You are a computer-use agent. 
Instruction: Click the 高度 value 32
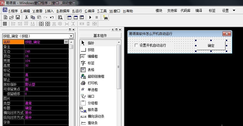(x=27, y=65)
